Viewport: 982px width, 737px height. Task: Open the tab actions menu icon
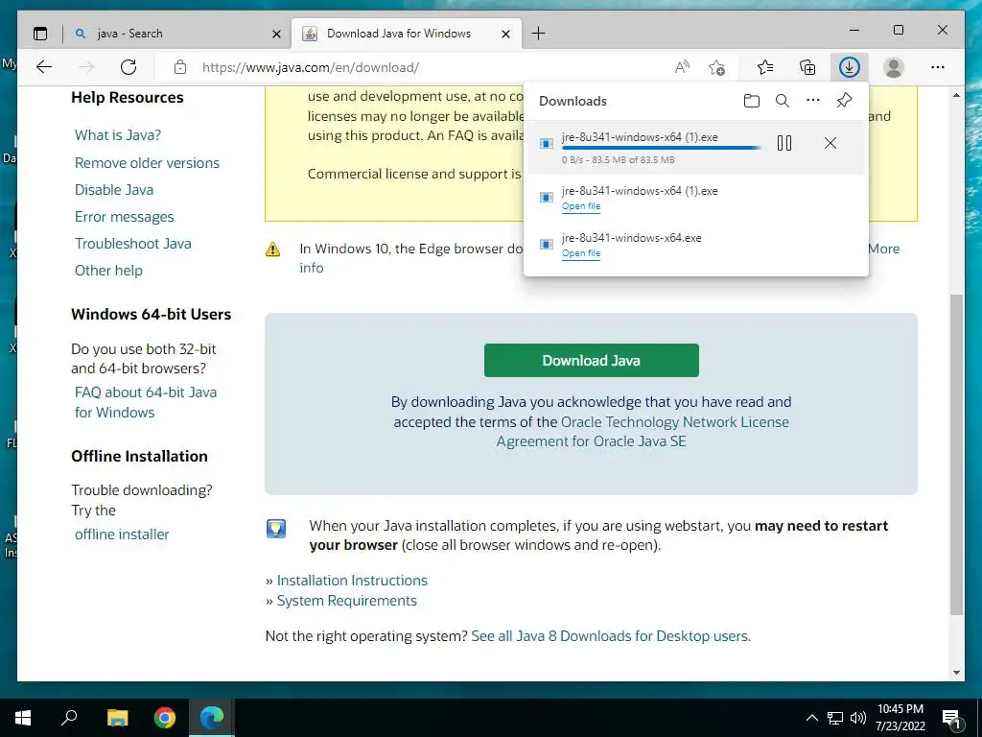[x=40, y=34]
